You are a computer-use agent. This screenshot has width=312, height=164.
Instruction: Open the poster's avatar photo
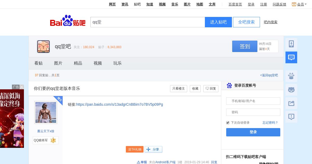tap(46, 112)
